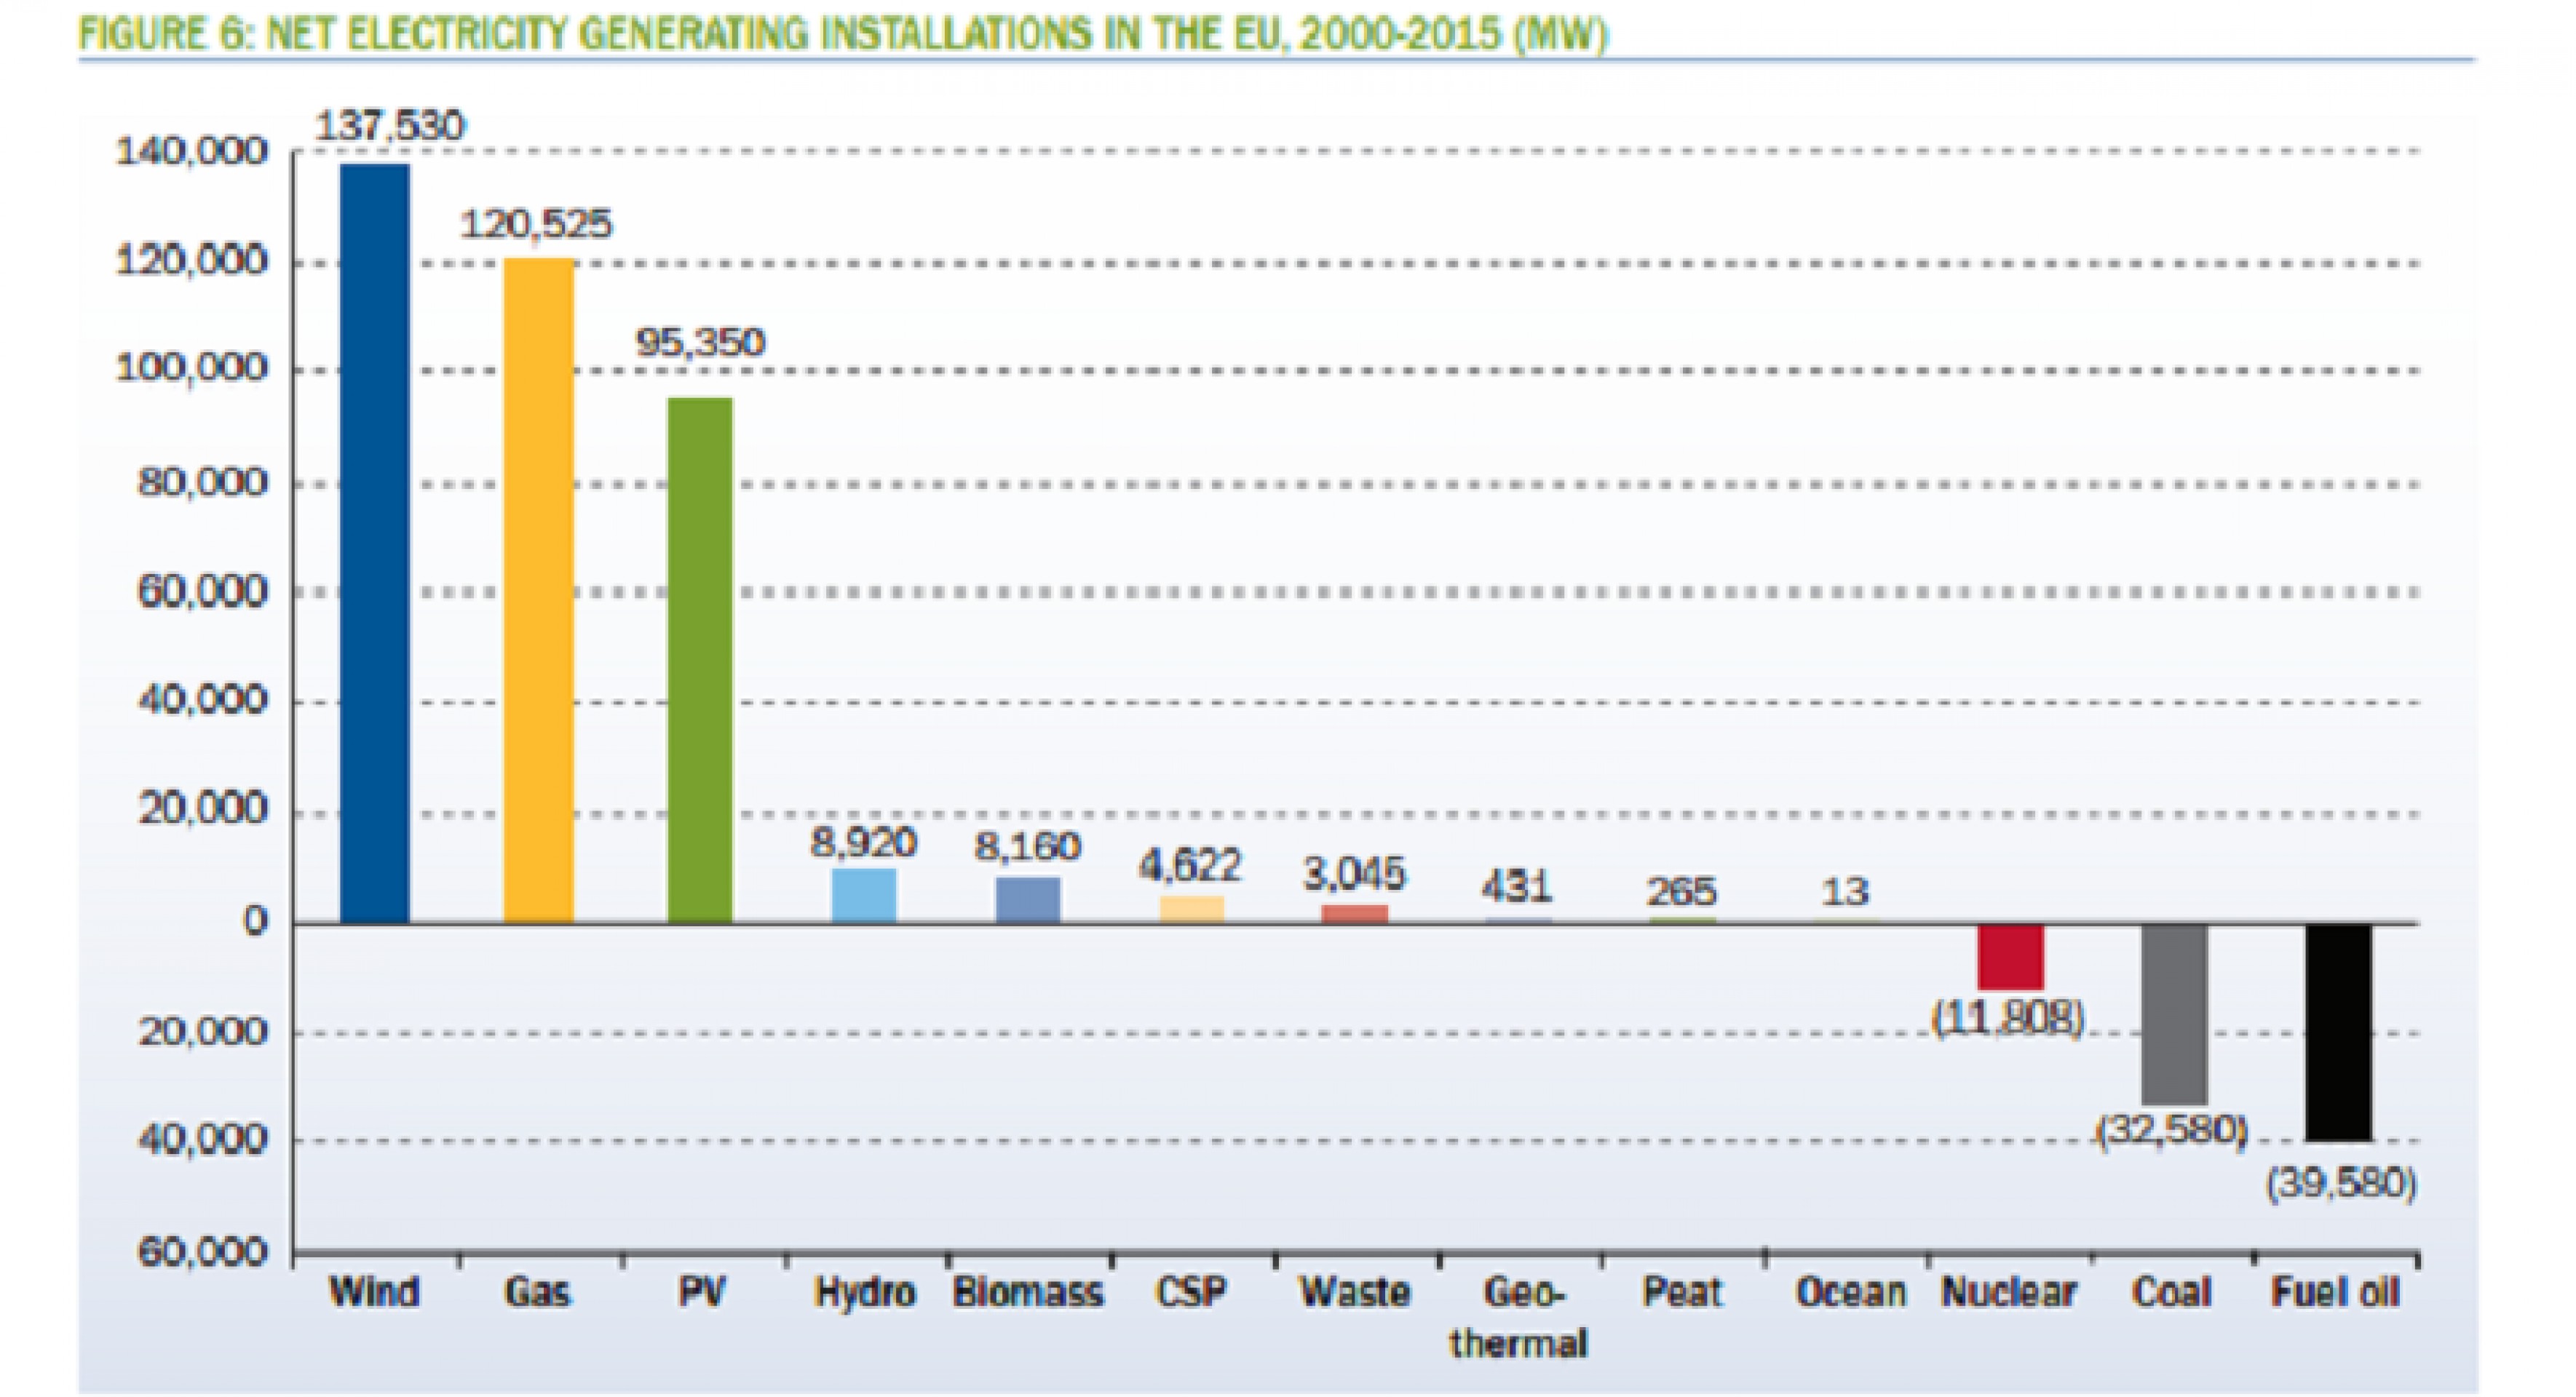Click the black Fuel oil bar
This screenshot has width=2576, height=1397.
[x=2338, y=1031]
